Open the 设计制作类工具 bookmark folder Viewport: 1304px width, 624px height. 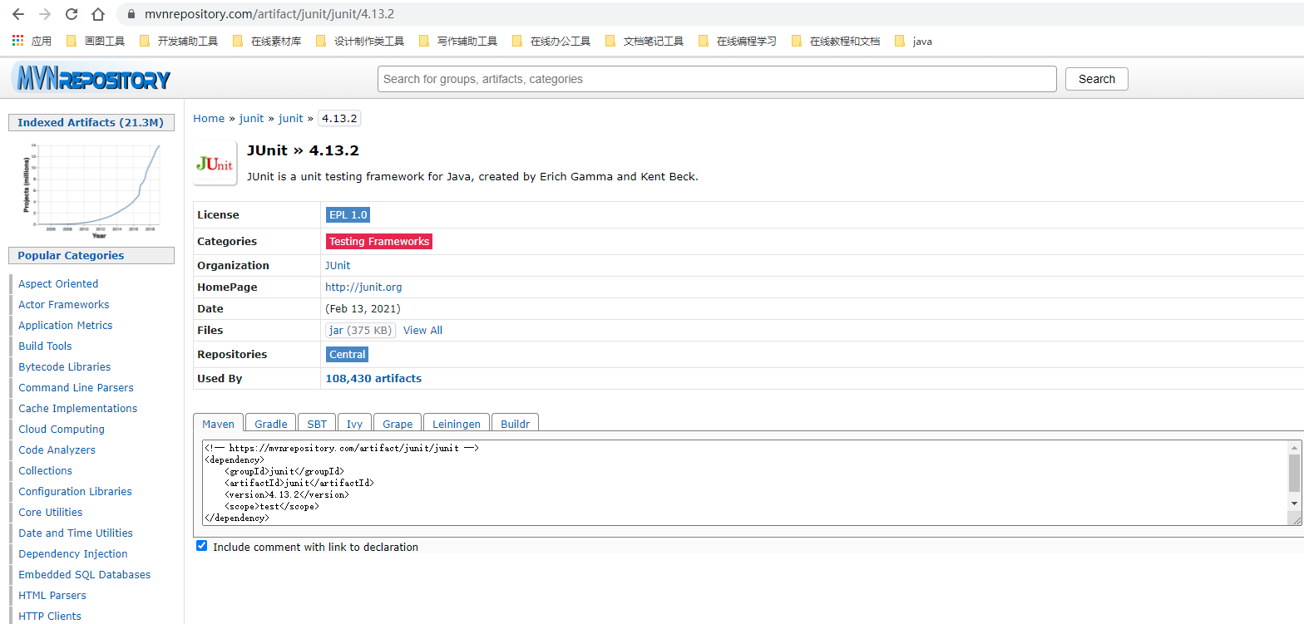[x=359, y=41]
